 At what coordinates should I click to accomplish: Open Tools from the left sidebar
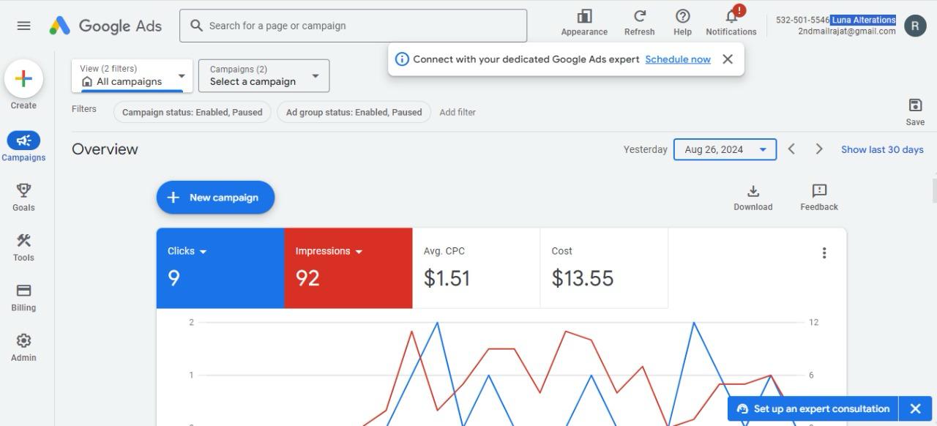tap(23, 247)
